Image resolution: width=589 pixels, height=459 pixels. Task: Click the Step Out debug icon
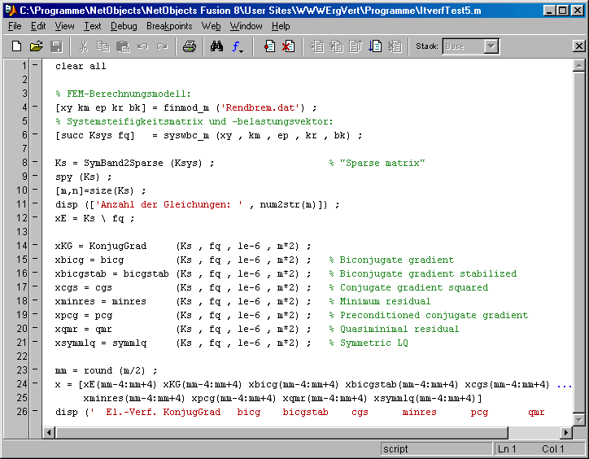click(x=356, y=46)
